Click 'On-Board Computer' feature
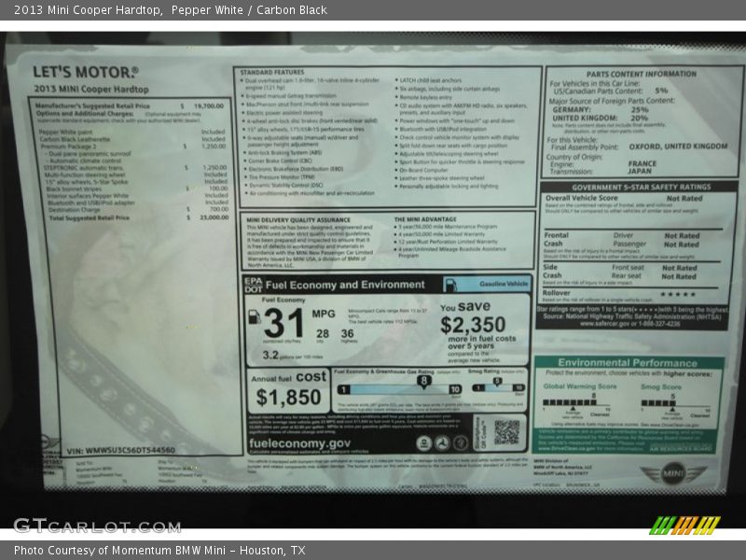This screenshot has height=560, width=746. [424, 170]
